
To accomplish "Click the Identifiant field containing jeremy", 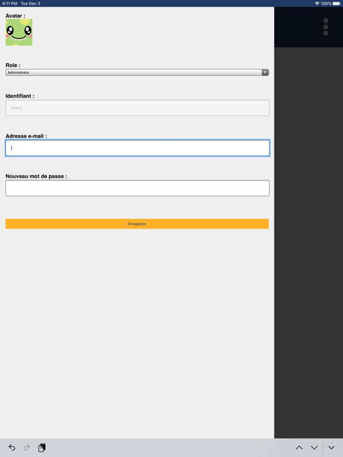I will pyautogui.click(x=138, y=108).
